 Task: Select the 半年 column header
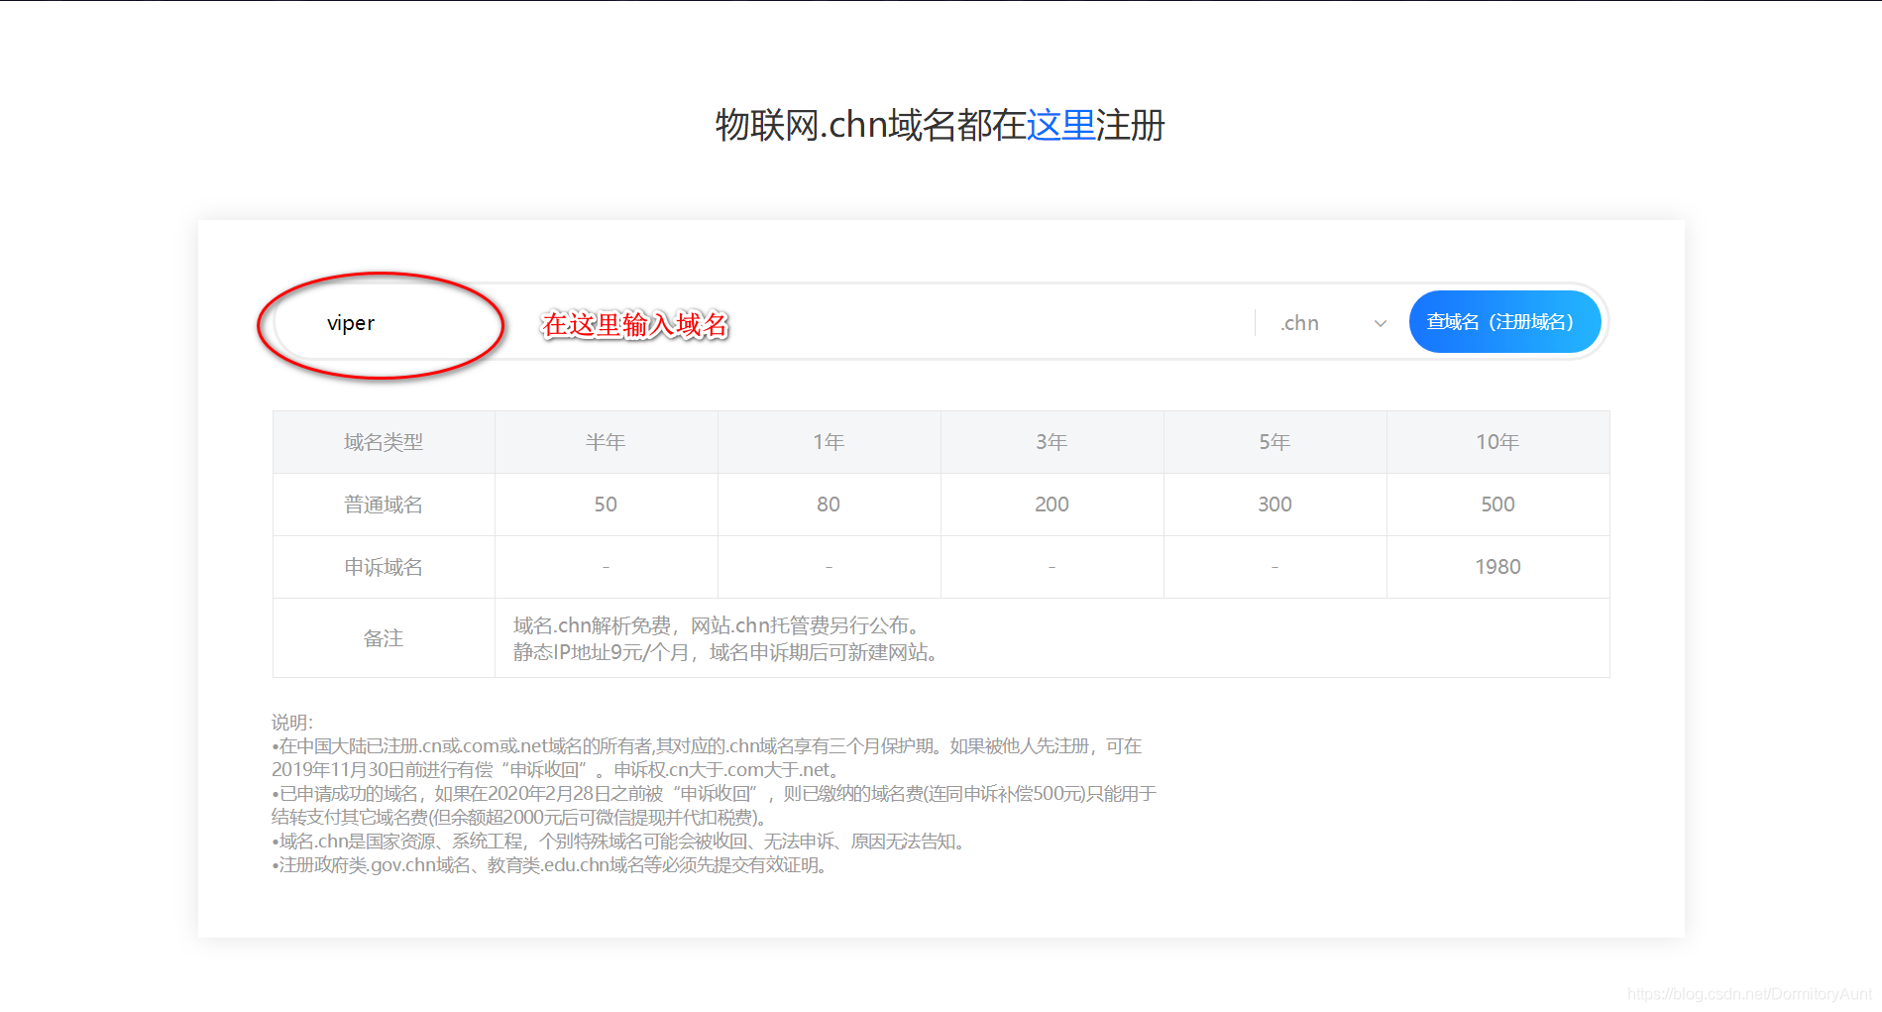click(x=605, y=441)
